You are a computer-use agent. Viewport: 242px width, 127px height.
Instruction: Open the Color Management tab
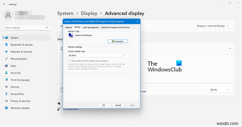91,27
